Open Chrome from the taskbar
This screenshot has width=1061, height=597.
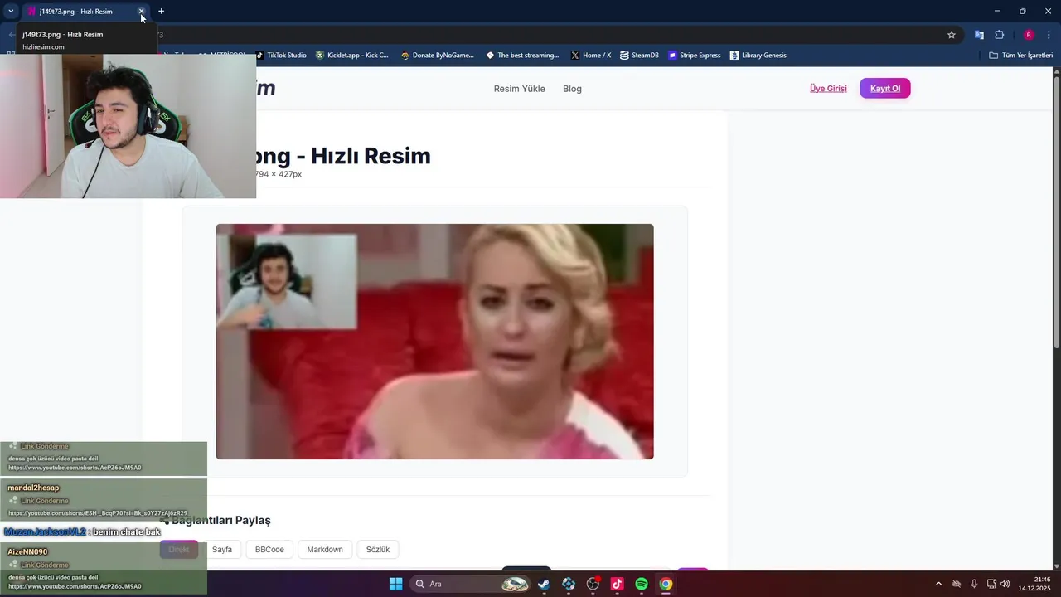(x=666, y=584)
